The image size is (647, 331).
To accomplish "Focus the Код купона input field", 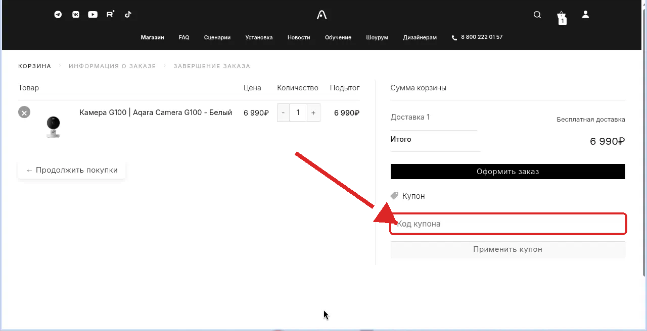I will click(508, 224).
